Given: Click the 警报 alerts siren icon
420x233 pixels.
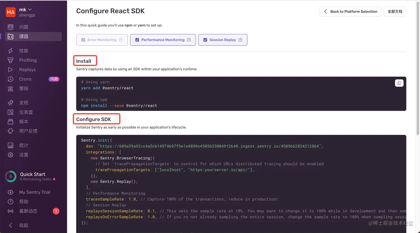Looking at the screenshot, I should tap(11, 88).
